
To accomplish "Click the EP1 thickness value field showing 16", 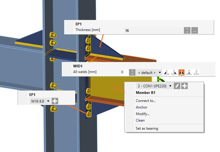I will pos(154,30).
